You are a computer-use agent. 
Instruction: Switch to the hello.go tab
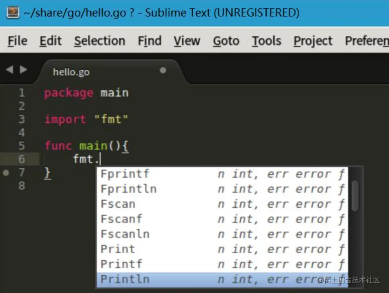(x=71, y=72)
